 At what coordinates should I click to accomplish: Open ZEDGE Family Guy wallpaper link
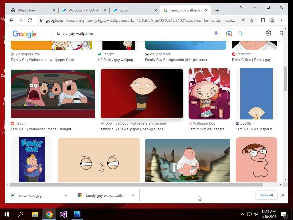(x=255, y=129)
